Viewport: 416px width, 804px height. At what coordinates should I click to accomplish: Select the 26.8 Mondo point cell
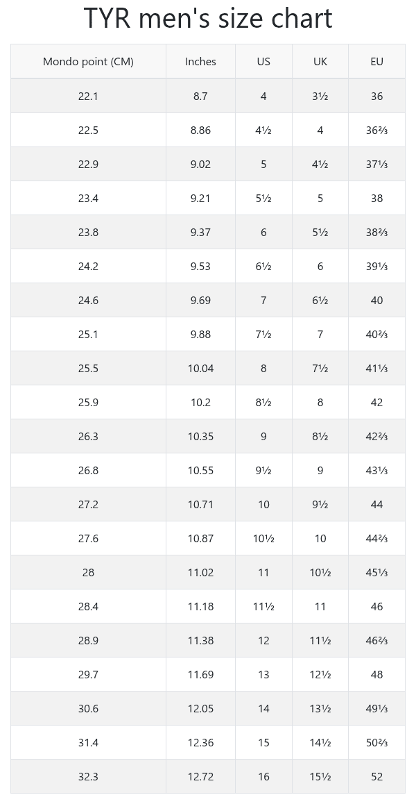point(88,471)
